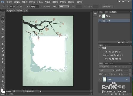Add a Color Balance adjustment
This screenshot has height=96, width=133.
pyautogui.click(x=108, y=55)
